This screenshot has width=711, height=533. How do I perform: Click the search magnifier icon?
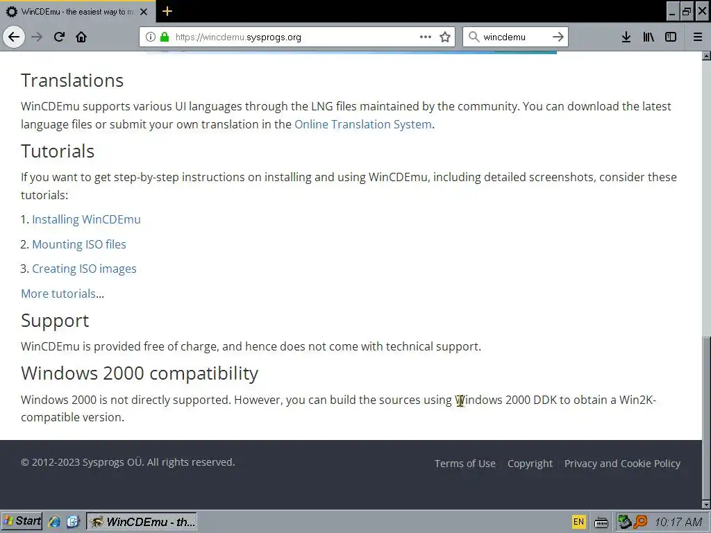point(474,37)
